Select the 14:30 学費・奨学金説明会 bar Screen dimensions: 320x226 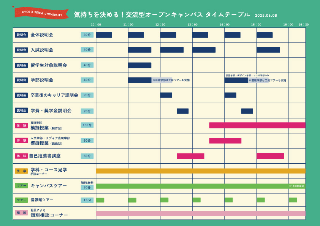(247, 111)
